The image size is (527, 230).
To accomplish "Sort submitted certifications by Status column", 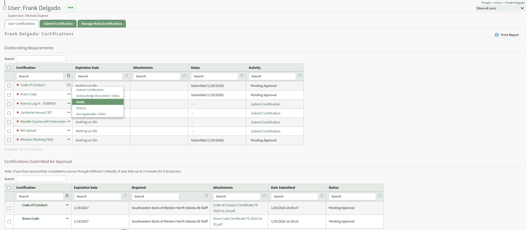I will pos(380,196).
